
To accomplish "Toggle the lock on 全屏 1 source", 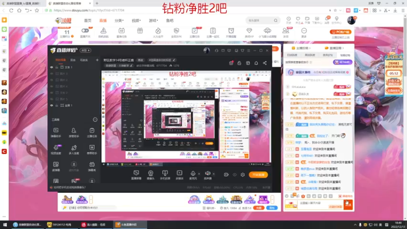I will (56, 105).
